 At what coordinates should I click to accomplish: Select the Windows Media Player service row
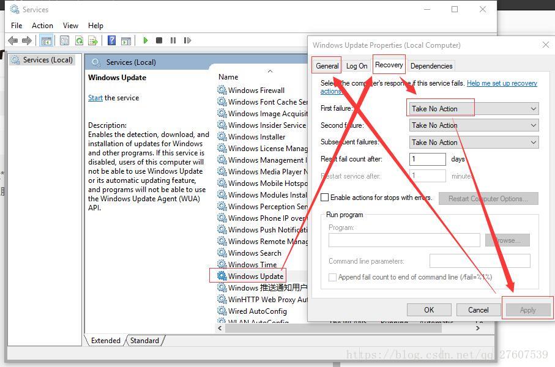click(263, 171)
